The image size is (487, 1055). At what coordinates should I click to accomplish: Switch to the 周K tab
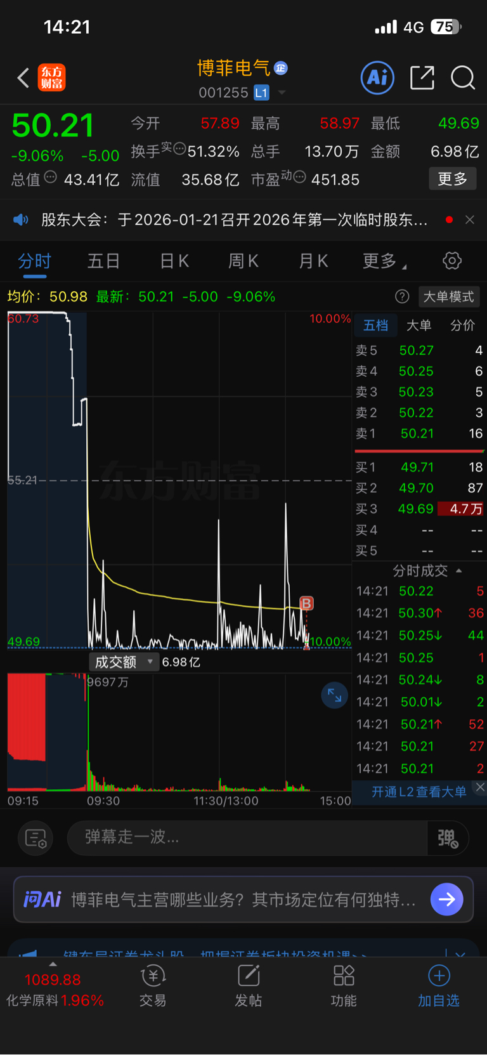[243, 261]
